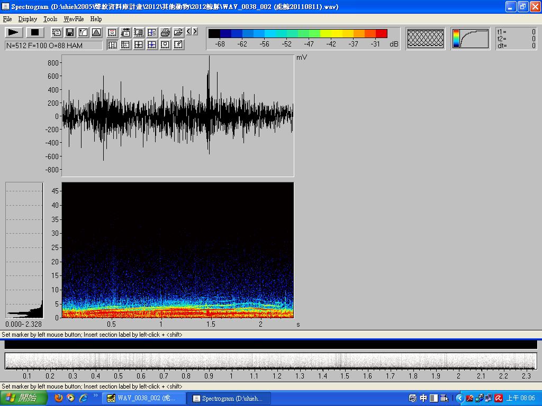Image resolution: width=542 pixels, height=406 pixels.
Task: Click the red end of dB color scale
Action: (x=382, y=34)
